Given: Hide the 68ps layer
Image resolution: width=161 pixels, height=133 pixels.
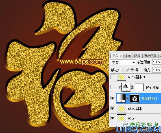Looking at the screenshot, I should click(113, 118).
